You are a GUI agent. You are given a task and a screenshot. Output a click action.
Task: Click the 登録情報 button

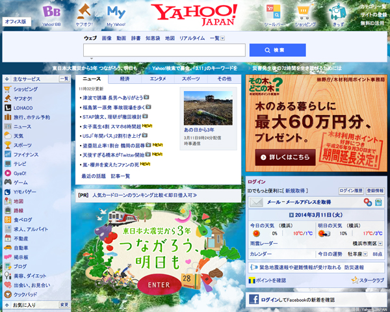click(375, 191)
